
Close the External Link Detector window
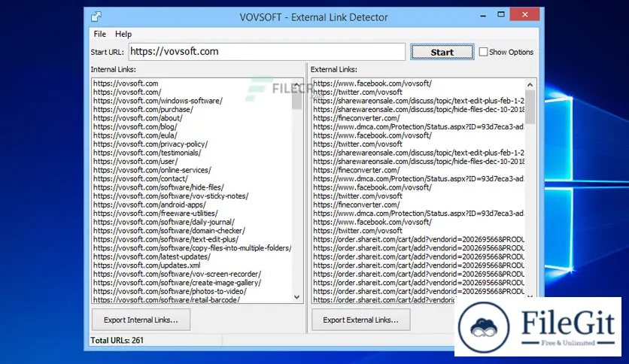(524, 15)
